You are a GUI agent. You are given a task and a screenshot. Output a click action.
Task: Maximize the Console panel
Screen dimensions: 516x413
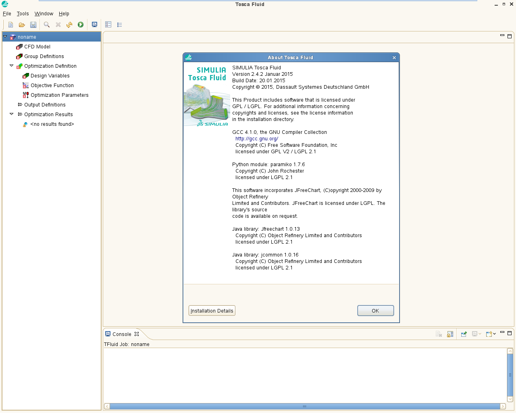click(510, 333)
